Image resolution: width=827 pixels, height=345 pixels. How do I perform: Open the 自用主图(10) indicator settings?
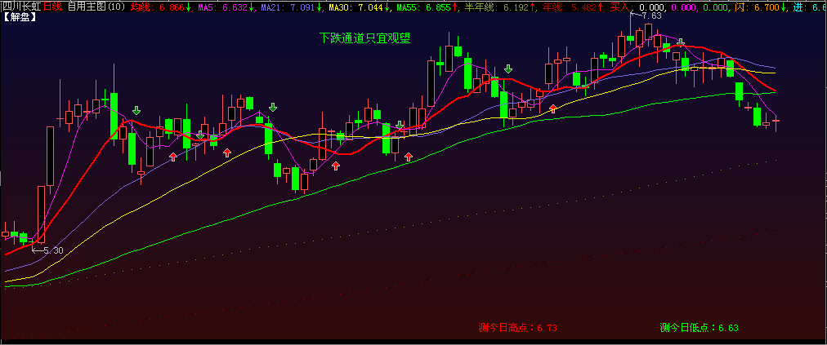point(96,7)
